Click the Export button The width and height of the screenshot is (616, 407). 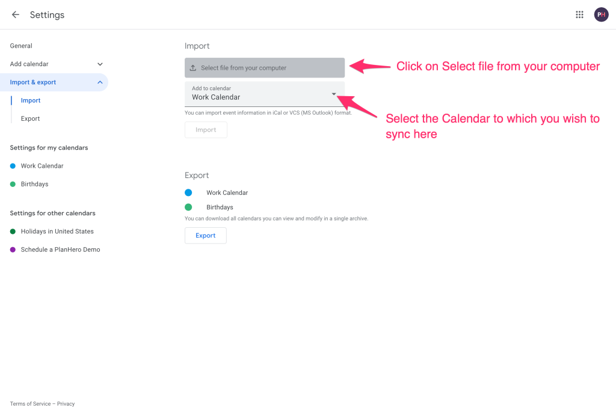(205, 235)
